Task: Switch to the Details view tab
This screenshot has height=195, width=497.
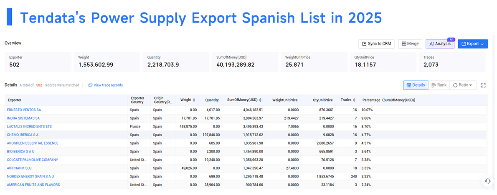Action: tap(416, 85)
